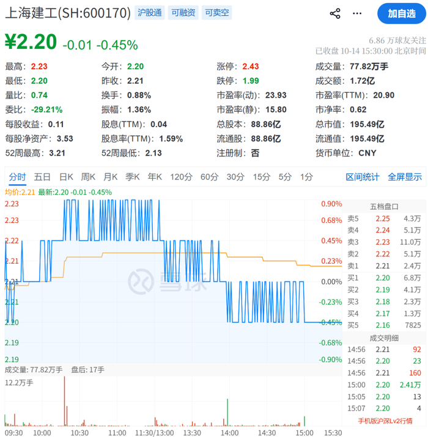Click the 五档盘口 panel header
The image size is (428, 437).
click(x=384, y=206)
